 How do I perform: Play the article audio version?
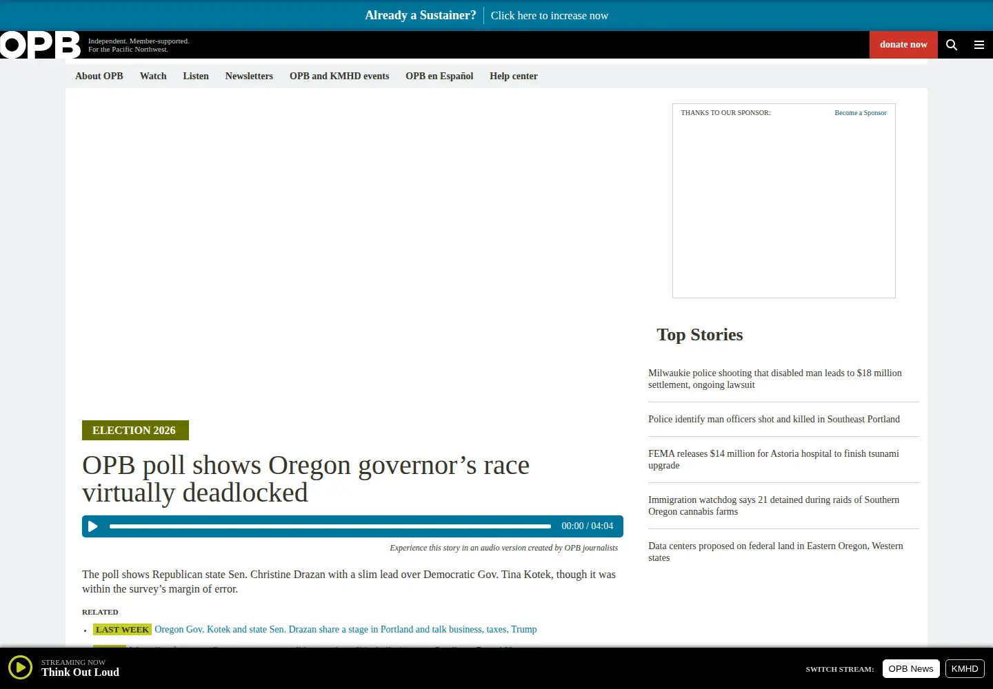click(x=93, y=526)
